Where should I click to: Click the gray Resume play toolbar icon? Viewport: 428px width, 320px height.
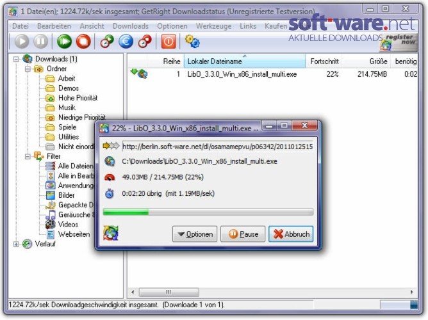point(22,42)
